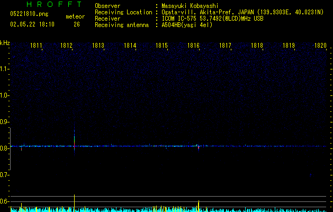Screen dimensions: 333x212
Task: Select observer name Masayuki Kobayashi
Action: [190, 6]
